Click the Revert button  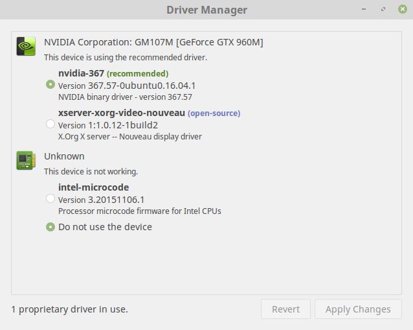pos(285,309)
